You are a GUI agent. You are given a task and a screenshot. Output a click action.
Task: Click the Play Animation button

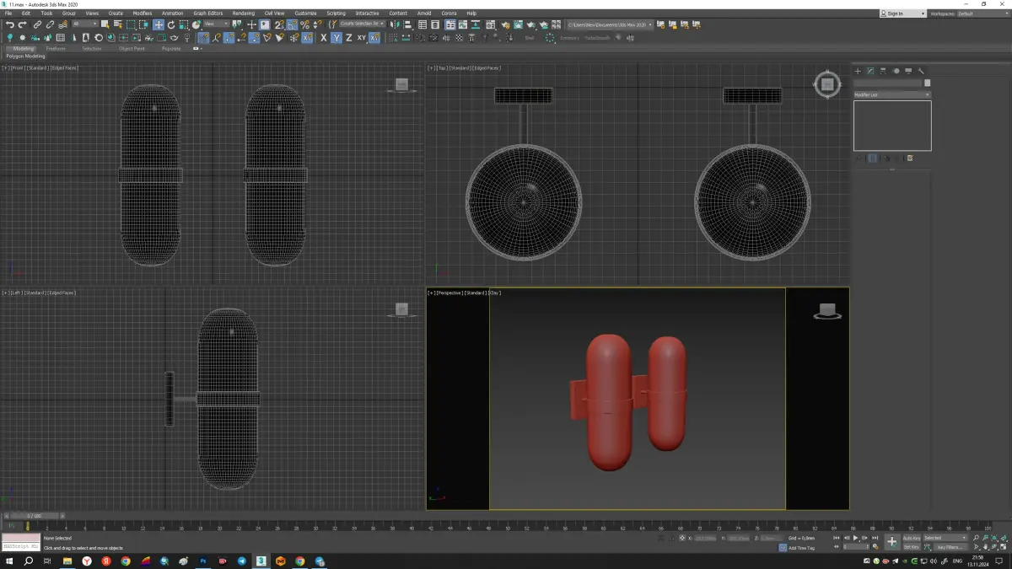pos(855,538)
